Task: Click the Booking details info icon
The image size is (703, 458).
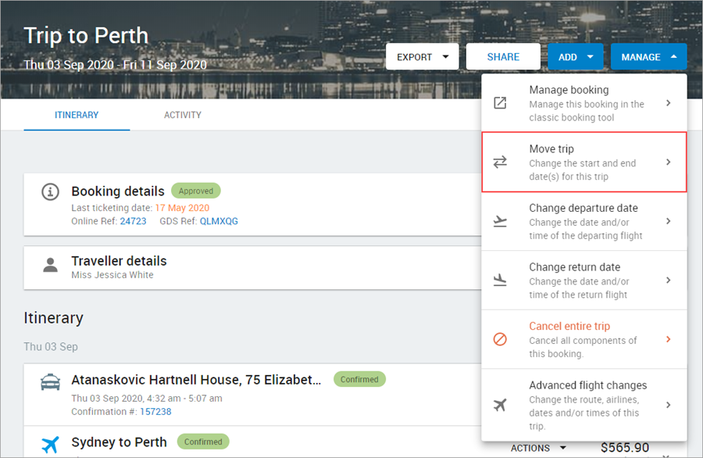Action: coord(51,191)
